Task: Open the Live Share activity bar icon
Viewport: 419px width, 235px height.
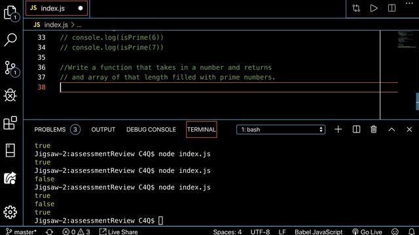Action: tap(10, 178)
